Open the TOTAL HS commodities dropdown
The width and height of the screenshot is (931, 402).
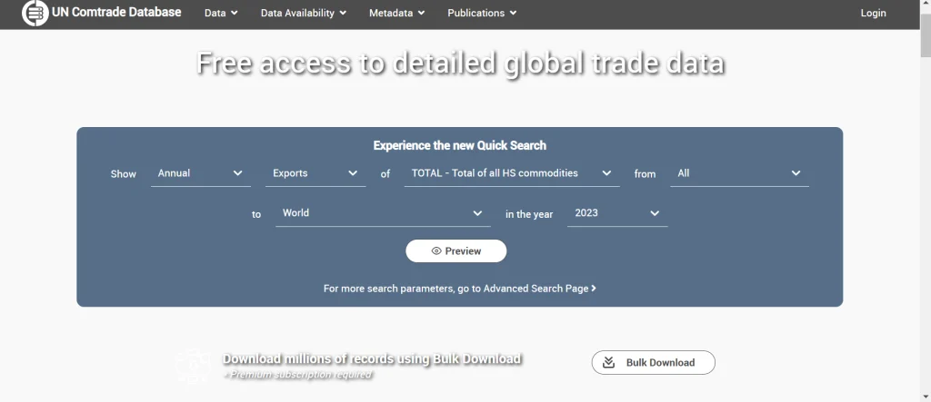click(x=512, y=173)
